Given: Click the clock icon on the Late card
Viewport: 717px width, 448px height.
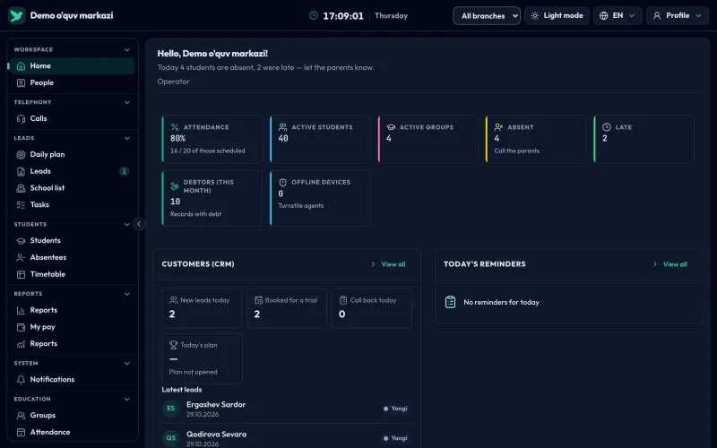Looking at the screenshot, I should 607,127.
